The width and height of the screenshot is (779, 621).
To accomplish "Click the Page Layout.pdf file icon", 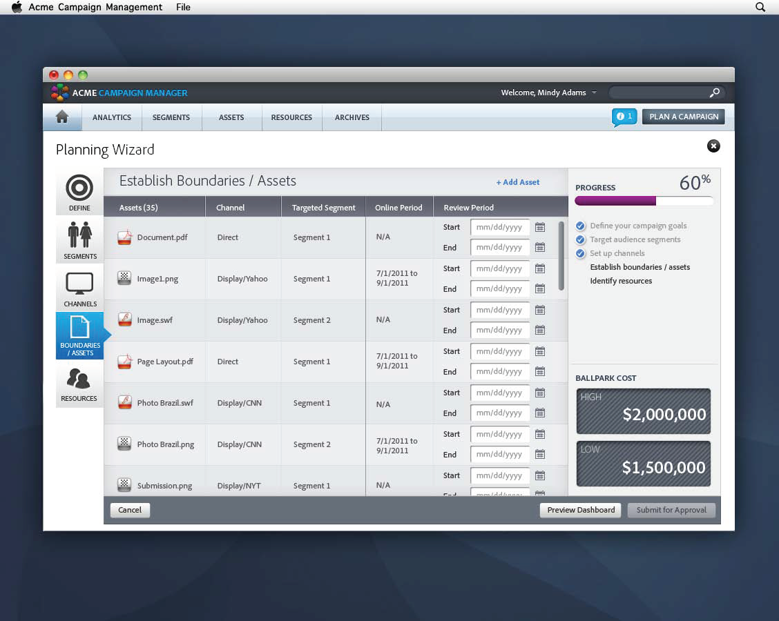I will (125, 362).
